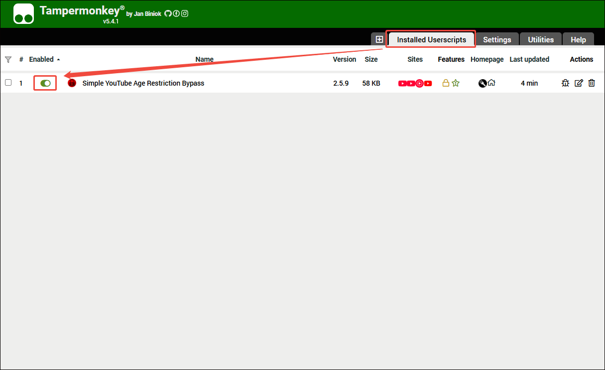Open the Settings tab
Screen dimensions: 605x370
click(x=497, y=39)
